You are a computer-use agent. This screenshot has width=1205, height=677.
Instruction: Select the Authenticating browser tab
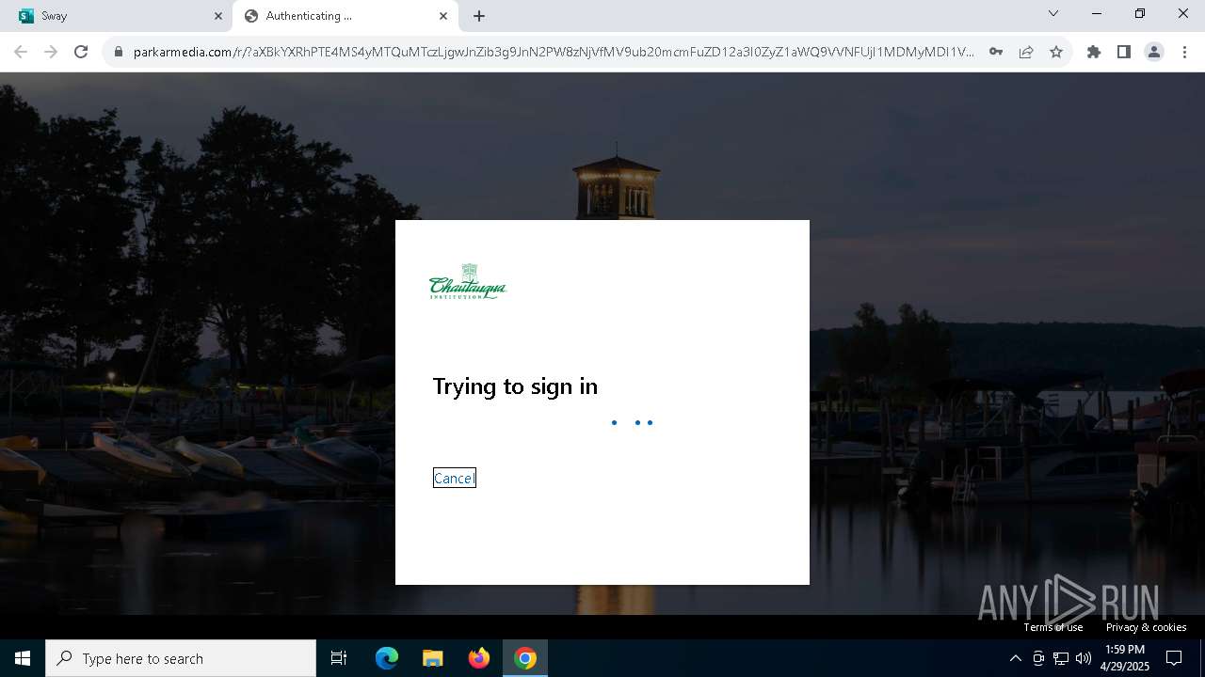pyautogui.click(x=345, y=16)
